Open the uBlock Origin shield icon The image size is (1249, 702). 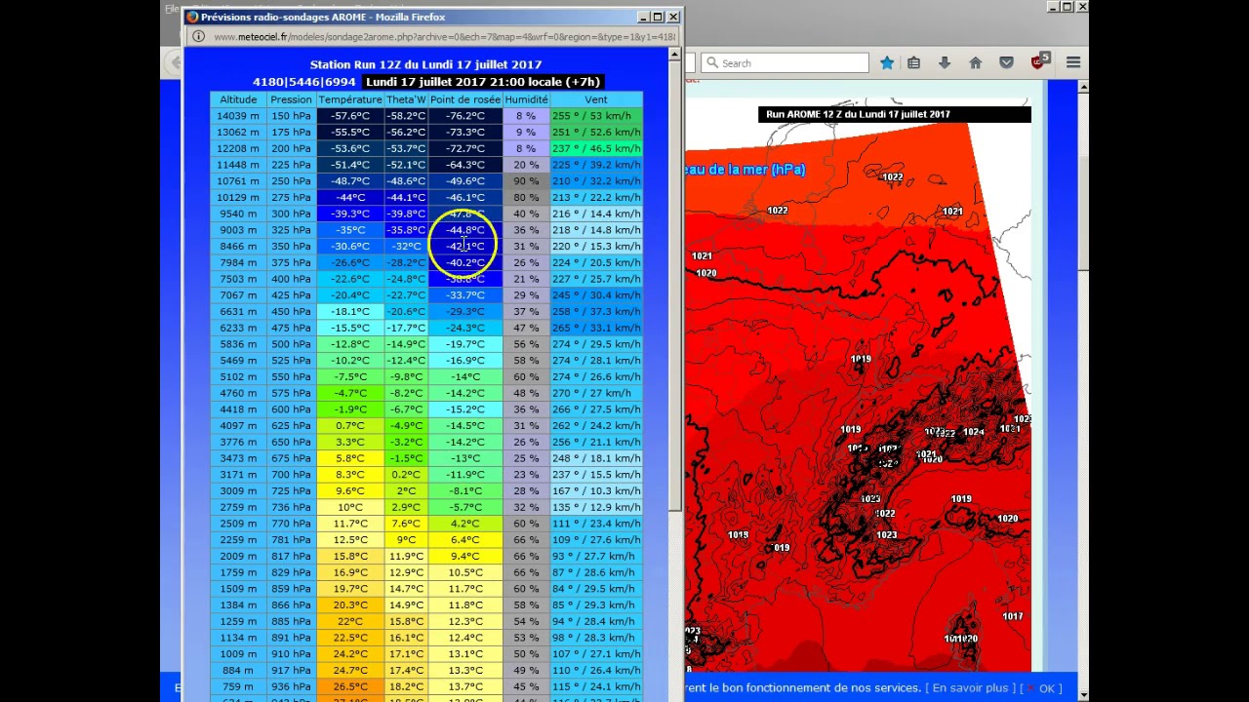[x=1039, y=61]
